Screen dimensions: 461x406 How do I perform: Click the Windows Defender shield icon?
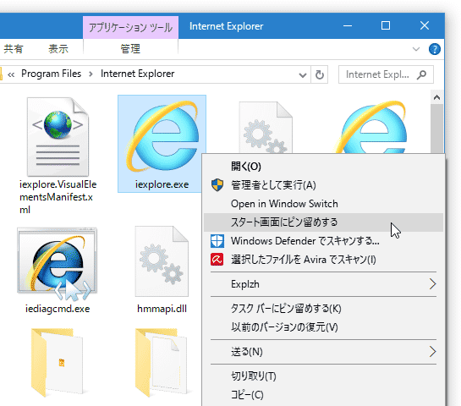coord(217,241)
